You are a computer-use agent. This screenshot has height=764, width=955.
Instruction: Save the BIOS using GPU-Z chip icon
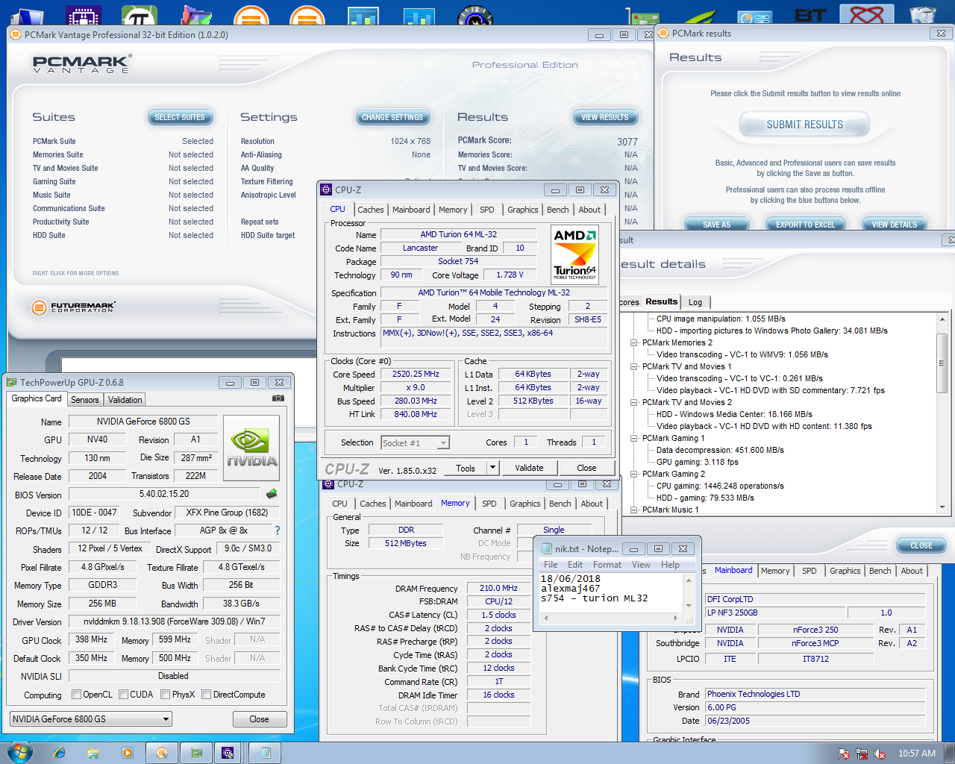272,493
